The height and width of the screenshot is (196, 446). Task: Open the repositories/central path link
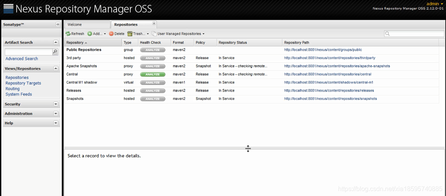pos(328,74)
